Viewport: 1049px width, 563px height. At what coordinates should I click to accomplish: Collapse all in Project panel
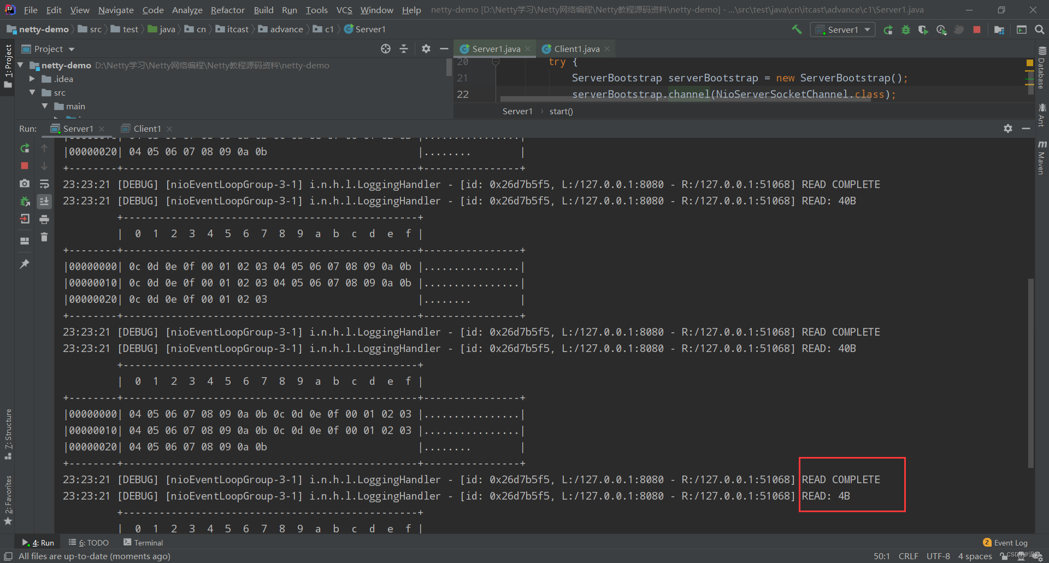pos(404,49)
